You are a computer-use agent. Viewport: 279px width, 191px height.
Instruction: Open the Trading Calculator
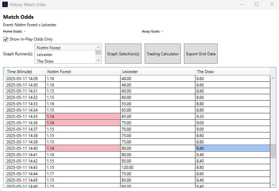coord(162,54)
